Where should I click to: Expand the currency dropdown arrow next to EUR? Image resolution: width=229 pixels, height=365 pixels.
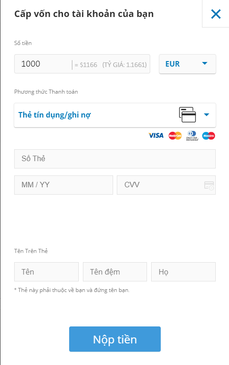click(205, 63)
